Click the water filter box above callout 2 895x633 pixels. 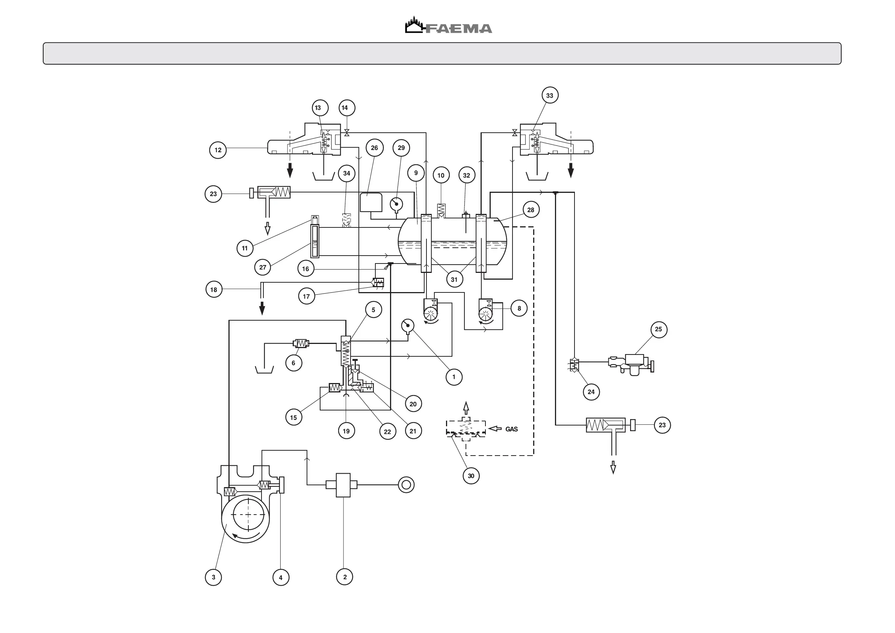343,485
